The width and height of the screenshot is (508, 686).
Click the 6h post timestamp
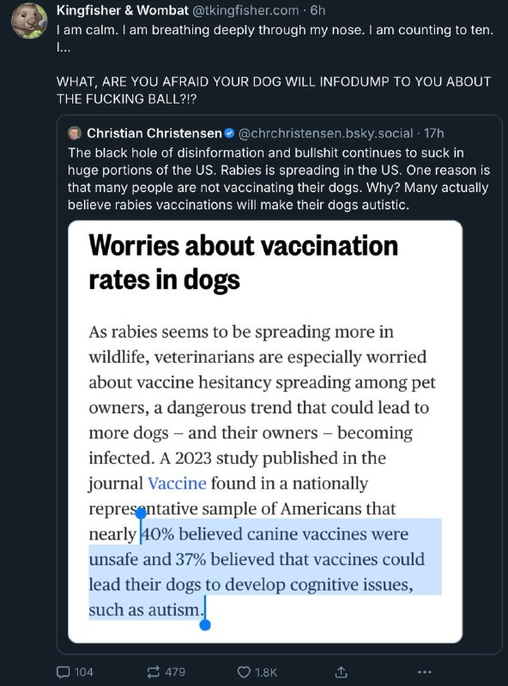point(318,10)
